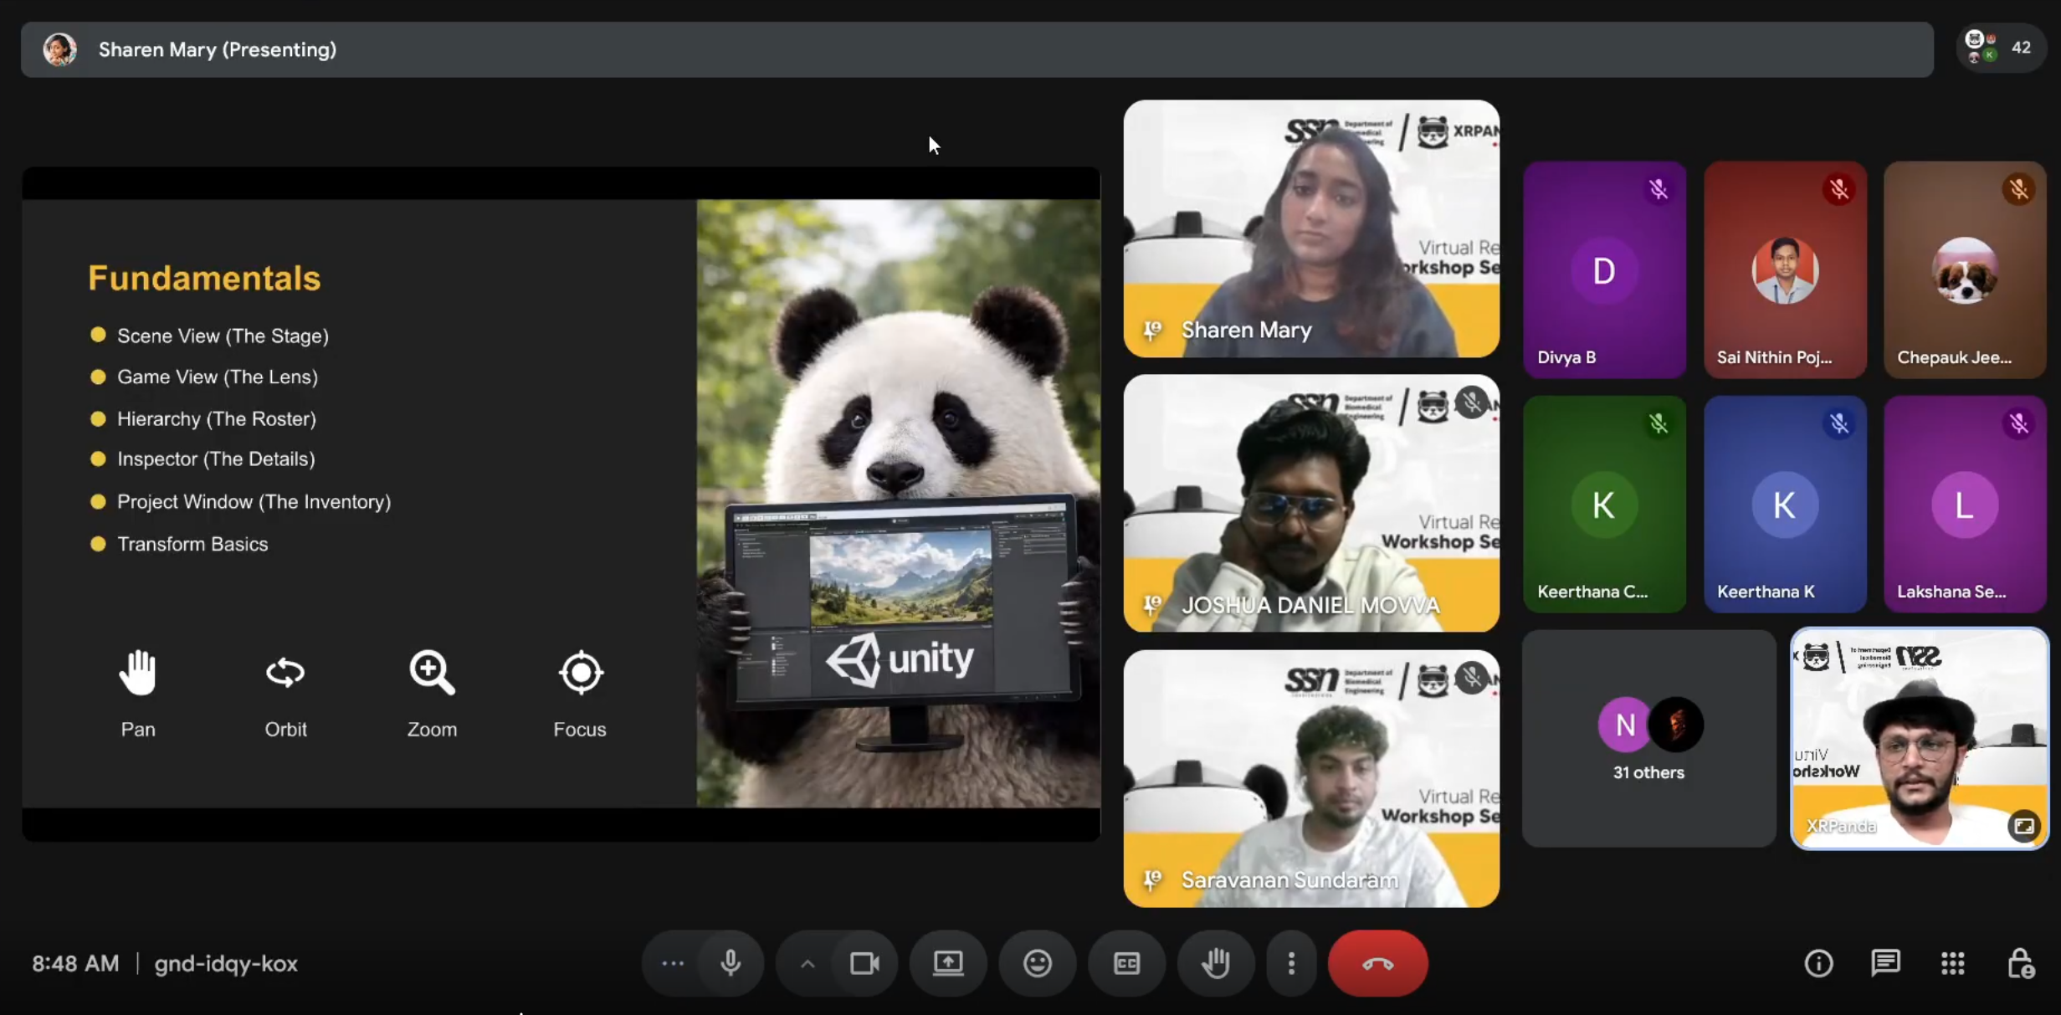The image size is (2061, 1015).
Task: Open three-dot more options menu
Action: [x=1291, y=963]
